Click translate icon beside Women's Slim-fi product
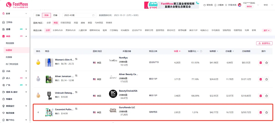The image size is (275, 123). click(76, 59)
